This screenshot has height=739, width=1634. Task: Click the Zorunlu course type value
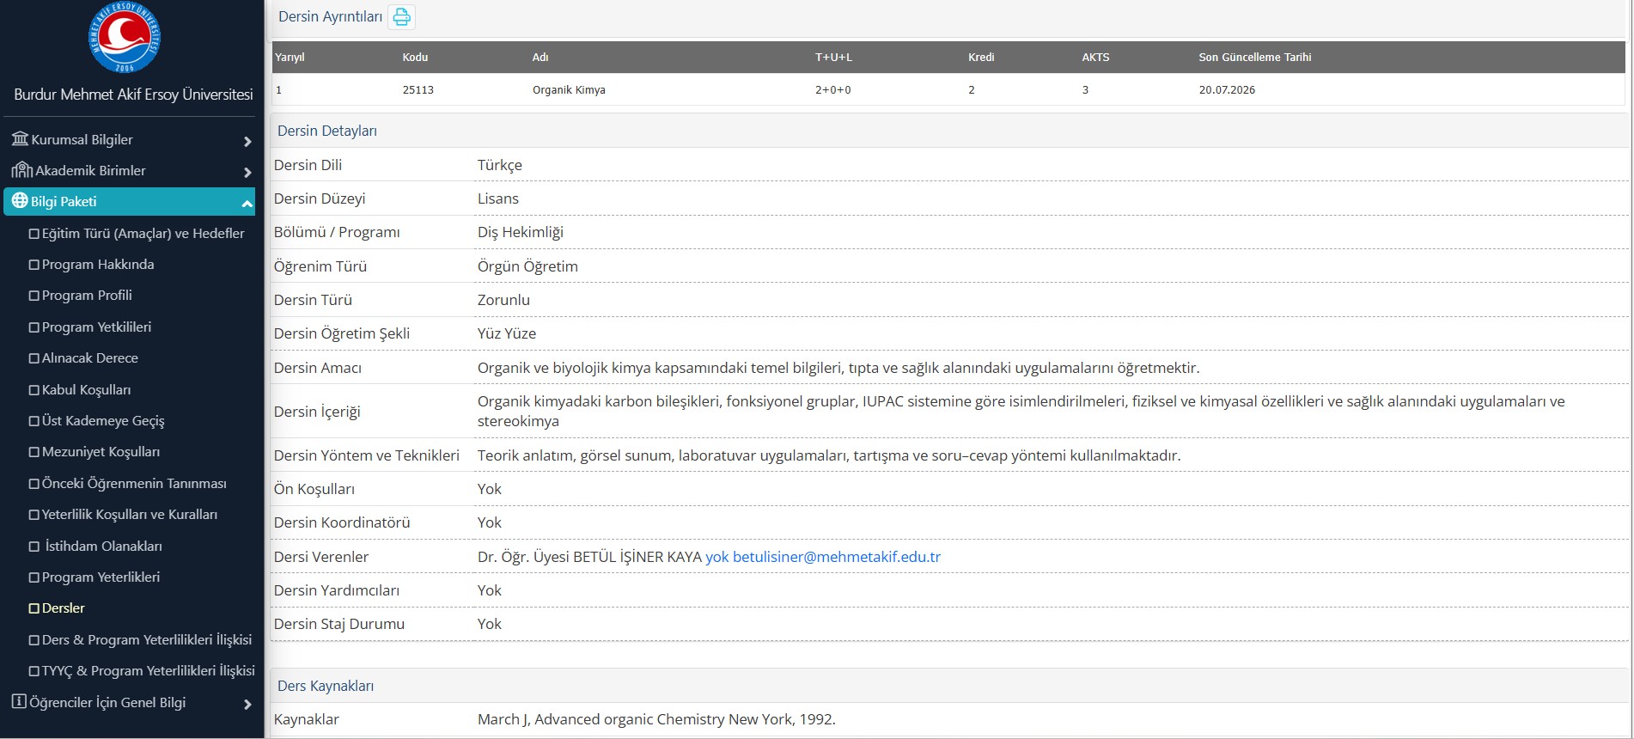(x=503, y=300)
